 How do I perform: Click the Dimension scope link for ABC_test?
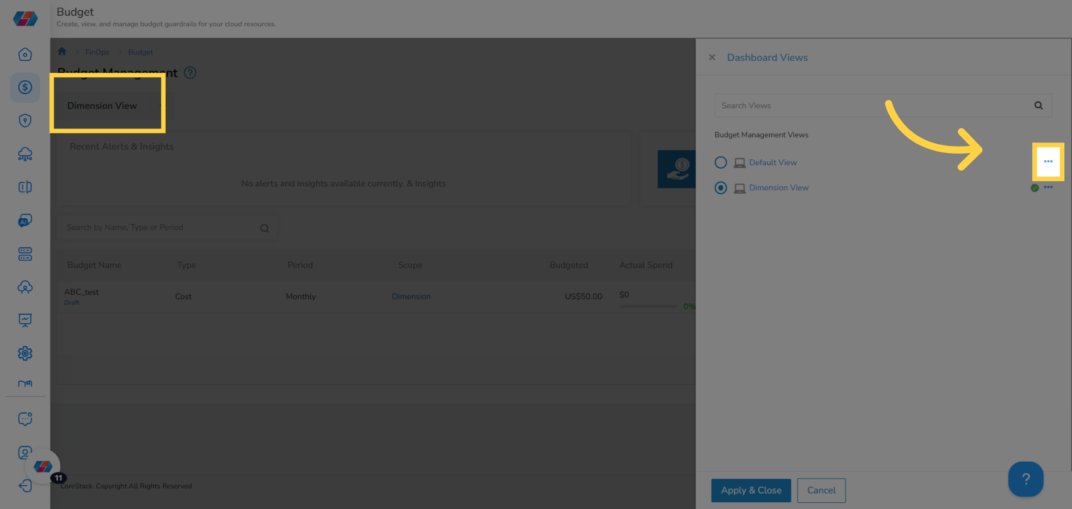[411, 296]
